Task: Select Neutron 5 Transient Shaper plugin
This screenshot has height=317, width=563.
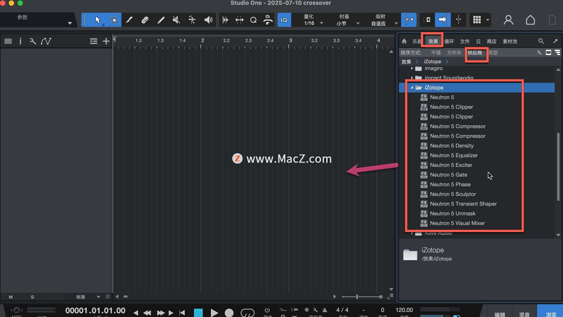Action: 463,204
